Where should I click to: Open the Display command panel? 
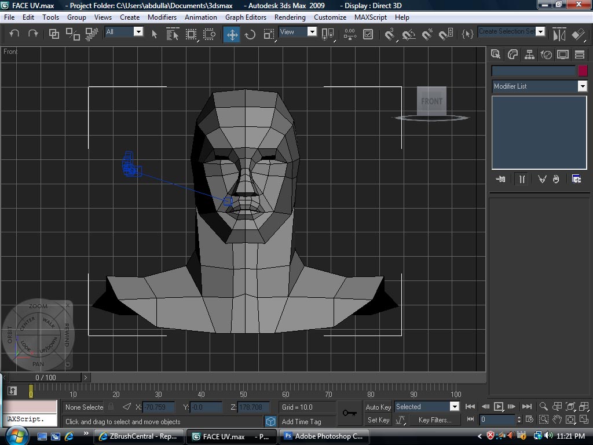click(563, 55)
